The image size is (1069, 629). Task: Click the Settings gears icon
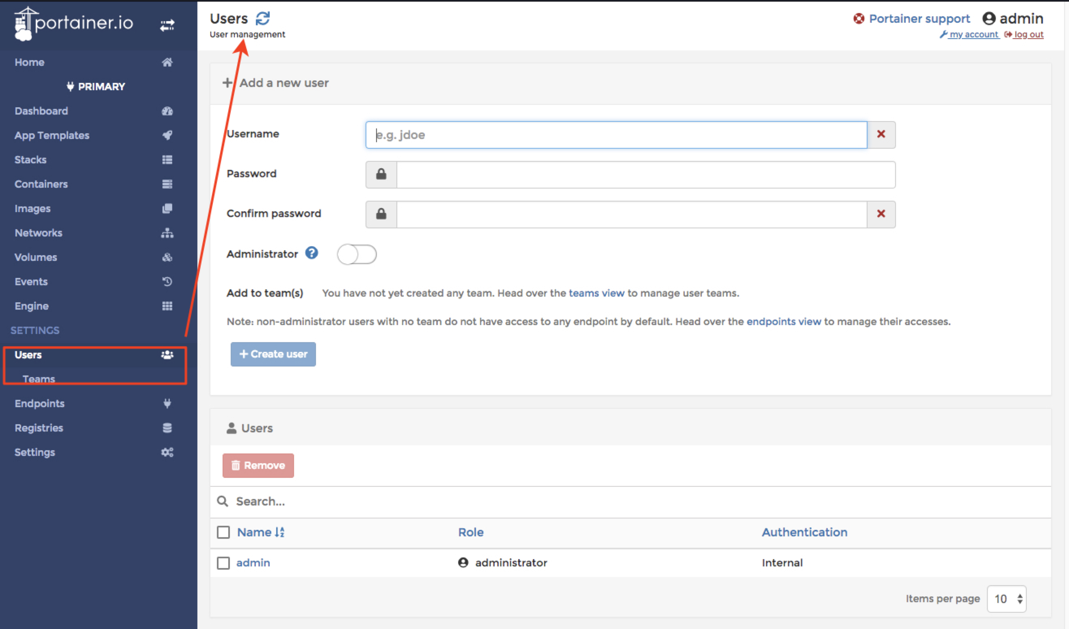(x=167, y=452)
